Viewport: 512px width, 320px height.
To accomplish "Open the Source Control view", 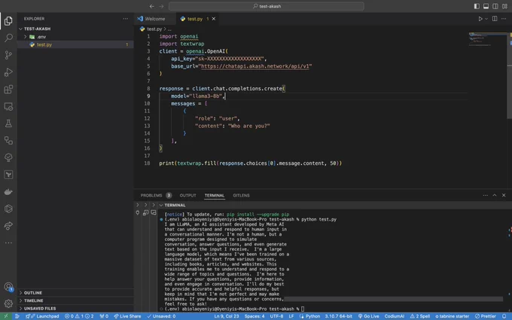I will click(8, 55).
